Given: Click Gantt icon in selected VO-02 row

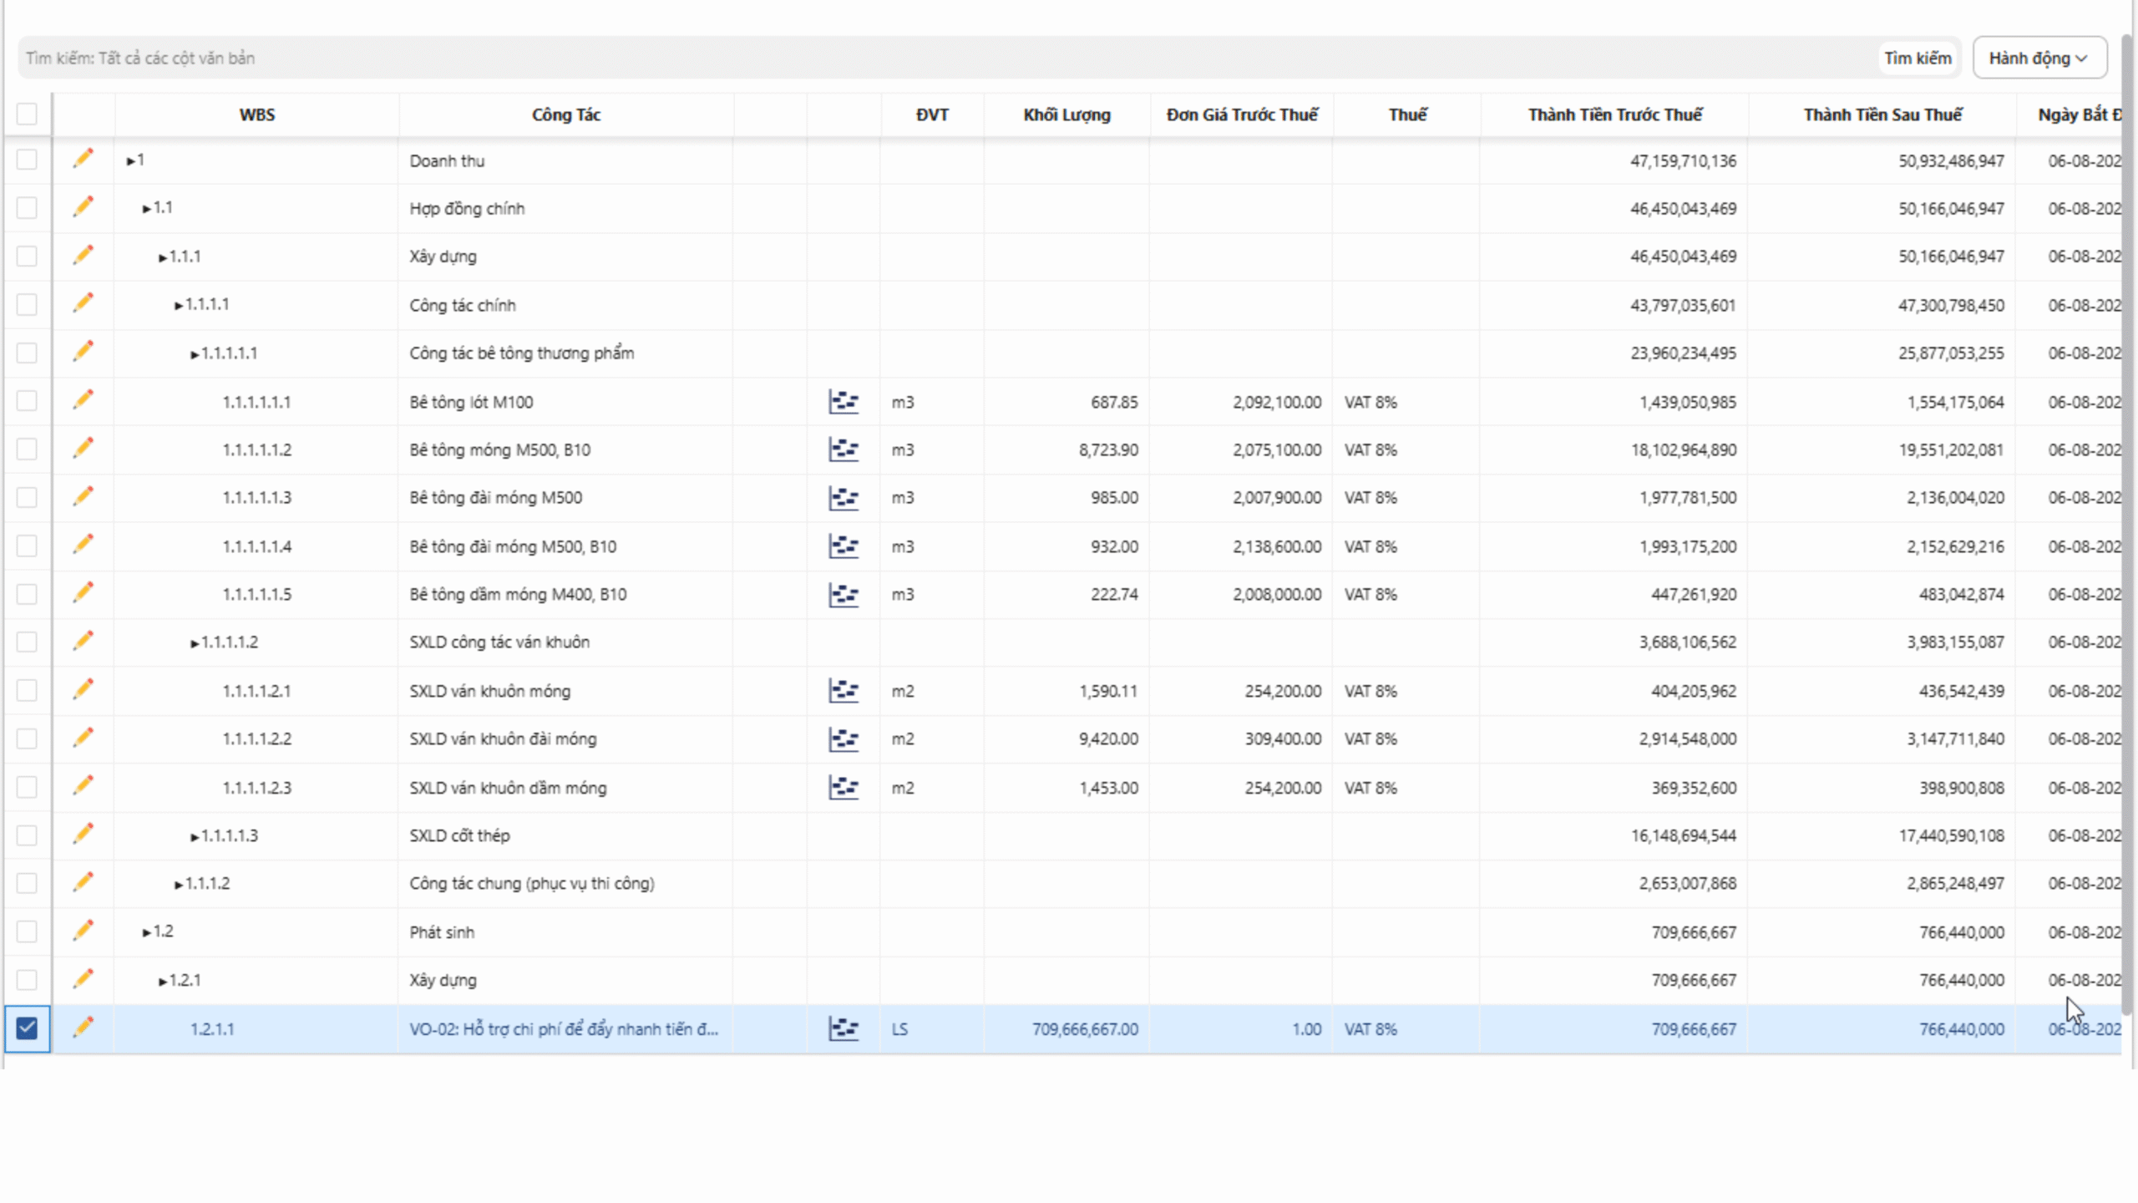Looking at the screenshot, I should pyautogui.click(x=844, y=1028).
